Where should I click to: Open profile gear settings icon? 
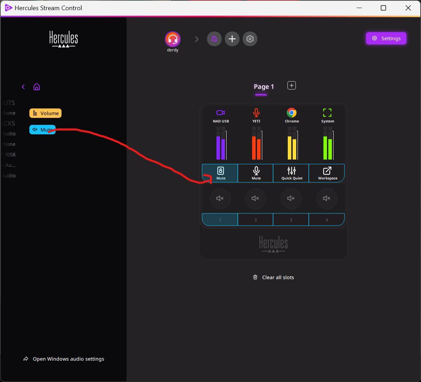(x=250, y=39)
